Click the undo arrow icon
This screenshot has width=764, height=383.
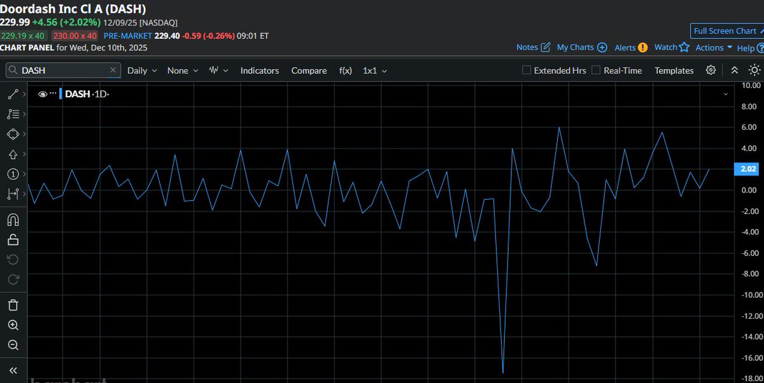pos(13,260)
